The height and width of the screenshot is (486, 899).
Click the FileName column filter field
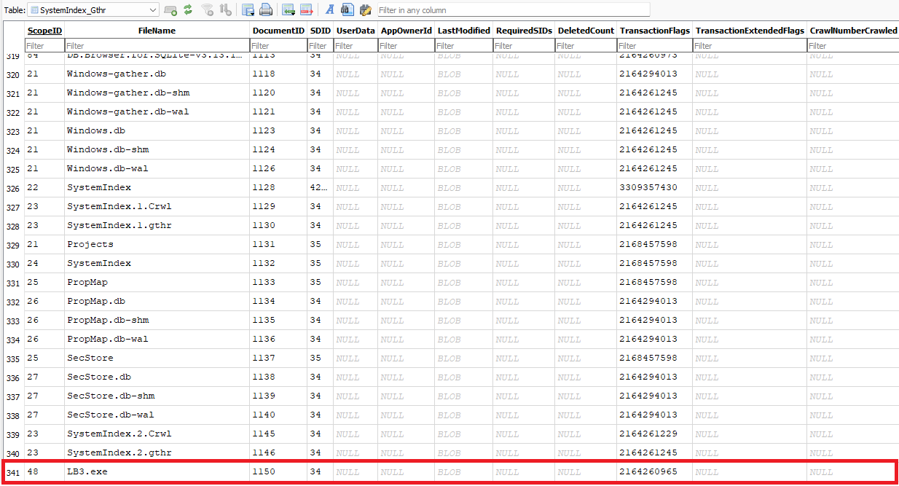tap(157, 46)
